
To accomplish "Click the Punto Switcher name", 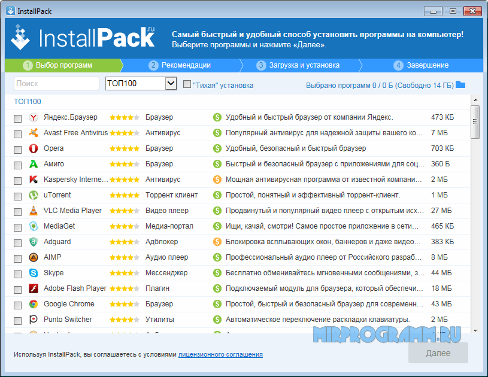I will (x=68, y=320).
